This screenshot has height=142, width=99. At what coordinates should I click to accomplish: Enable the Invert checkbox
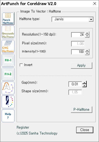(x=21, y=65)
